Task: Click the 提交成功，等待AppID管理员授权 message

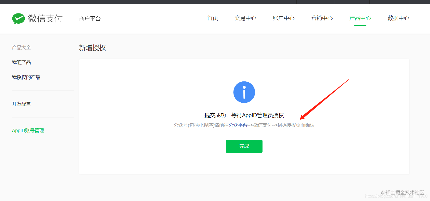Action: [x=244, y=115]
